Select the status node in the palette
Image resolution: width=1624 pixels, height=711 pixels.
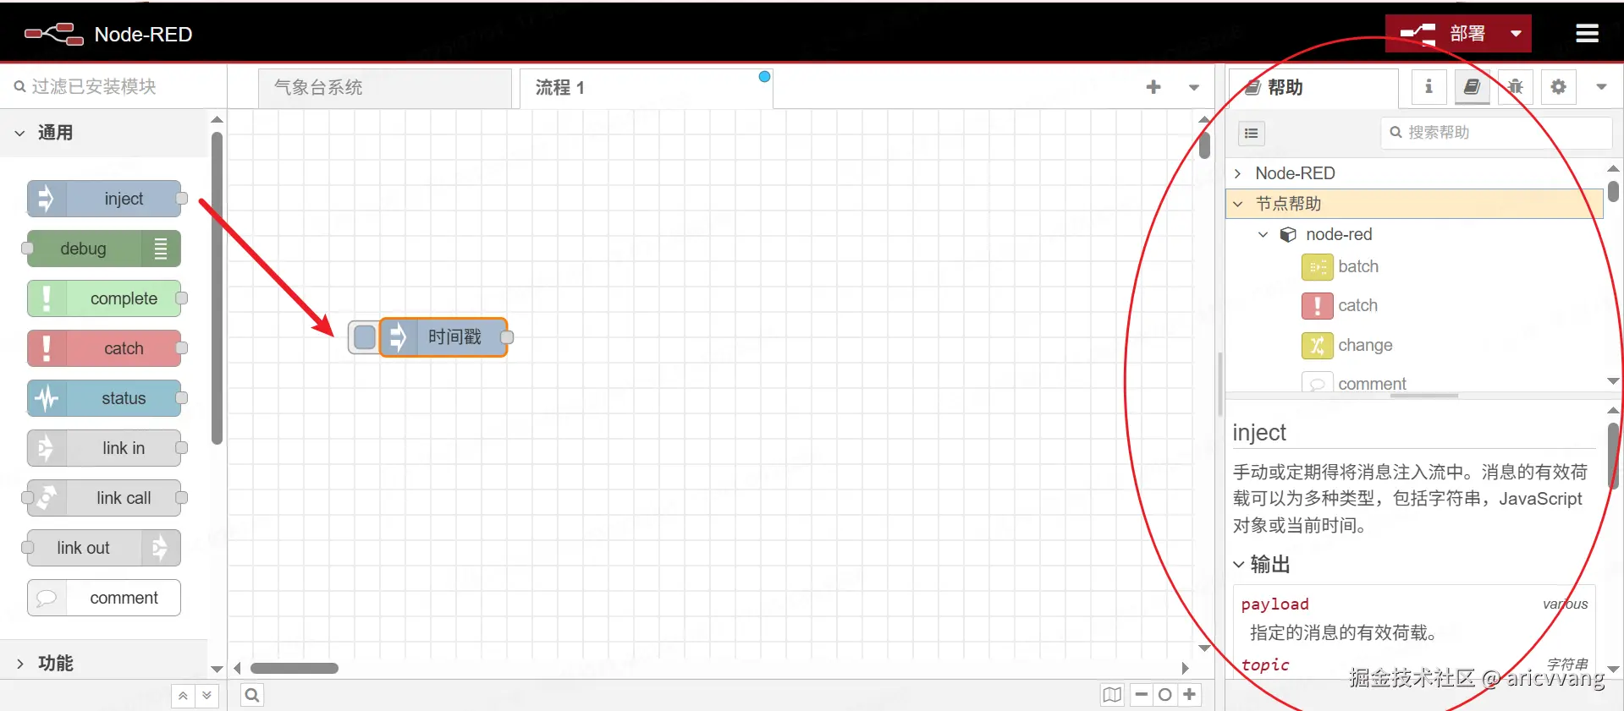pos(105,398)
